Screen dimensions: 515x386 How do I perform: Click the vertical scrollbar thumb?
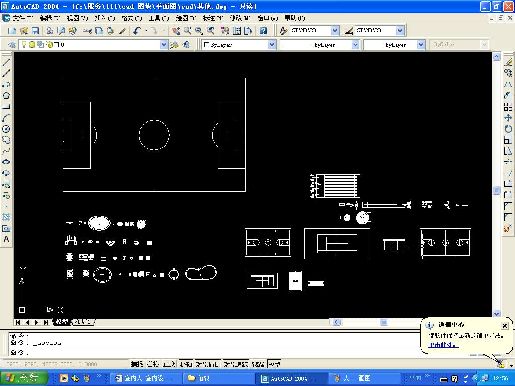(496, 190)
